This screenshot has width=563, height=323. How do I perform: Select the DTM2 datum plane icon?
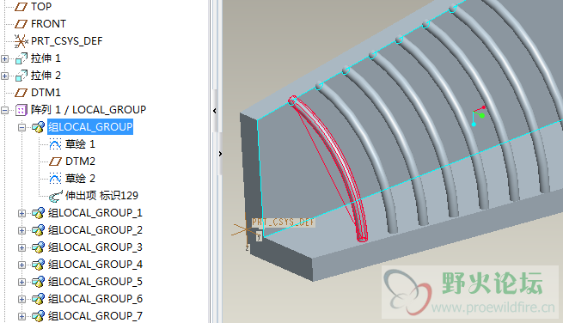click(55, 161)
